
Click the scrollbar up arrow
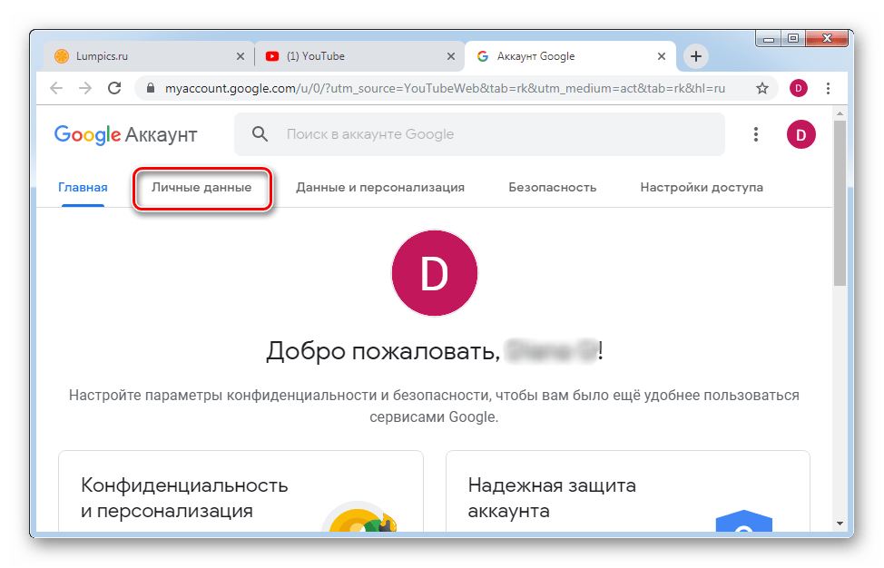point(840,113)
